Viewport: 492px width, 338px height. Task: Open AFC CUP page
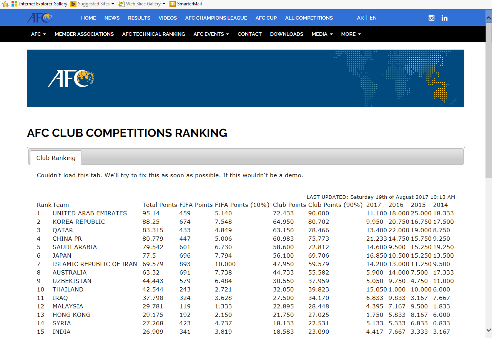266,18
